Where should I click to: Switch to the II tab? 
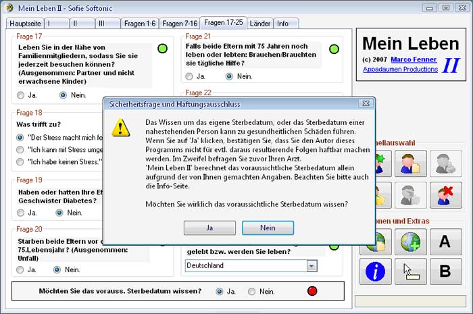tap(82, 24)
